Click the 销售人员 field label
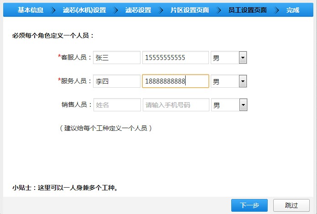The width and height of the screenshot is (317, 214). pyautogui.click(x=77, y=105)
